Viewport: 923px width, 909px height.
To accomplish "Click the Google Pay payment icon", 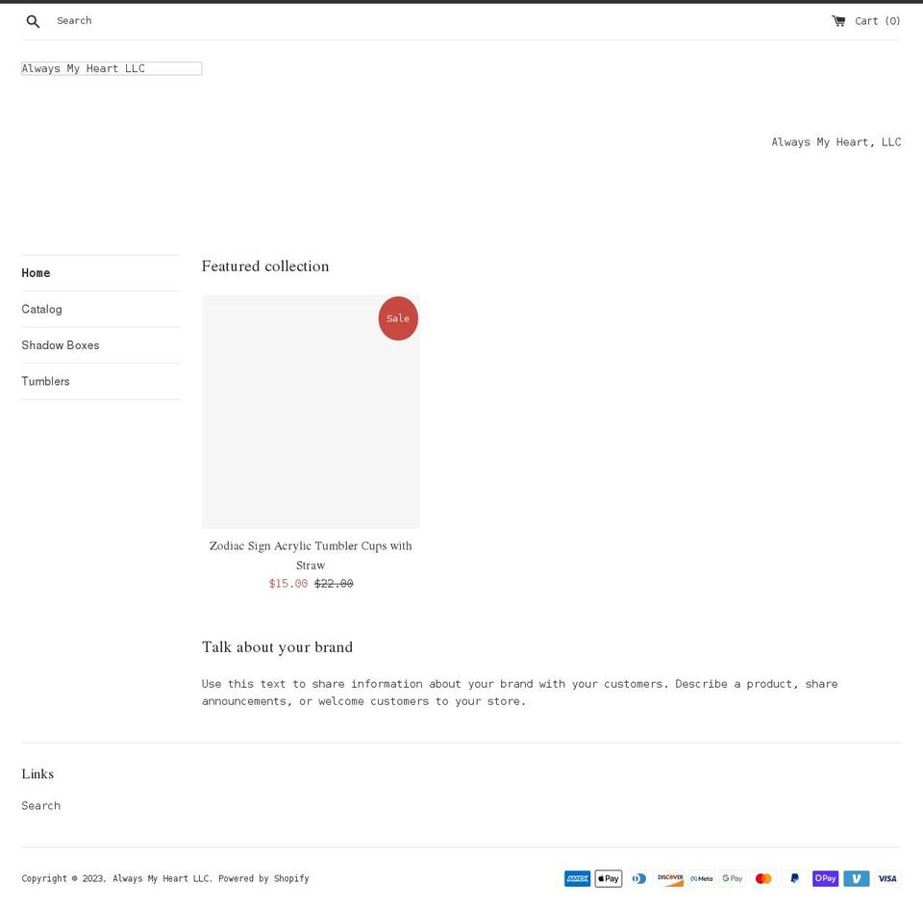I will pyautogui.click(x=732, y=878).
